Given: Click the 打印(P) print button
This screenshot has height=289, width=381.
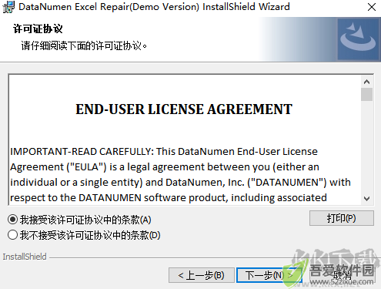Looking at the screenshot, I should (x=342, y=218).
